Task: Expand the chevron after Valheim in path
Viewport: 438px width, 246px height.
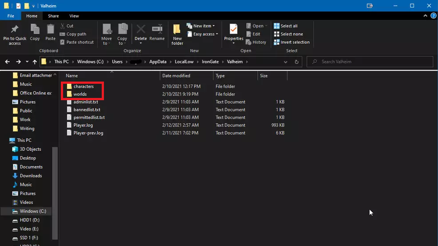Action: point(247,62)
